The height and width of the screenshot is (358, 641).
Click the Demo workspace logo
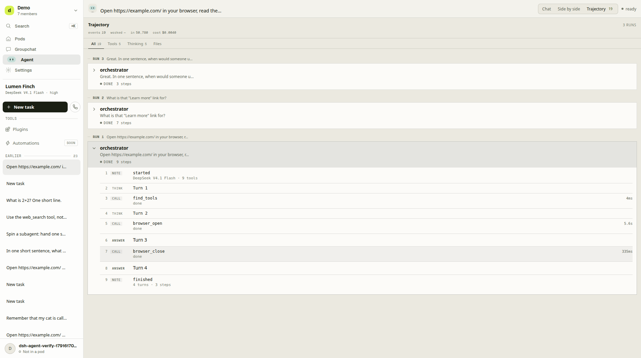9,10
